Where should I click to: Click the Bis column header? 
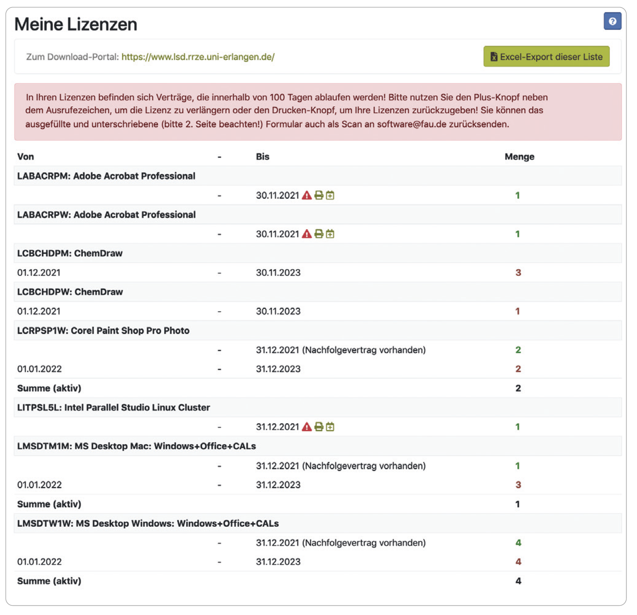(262, 157)
